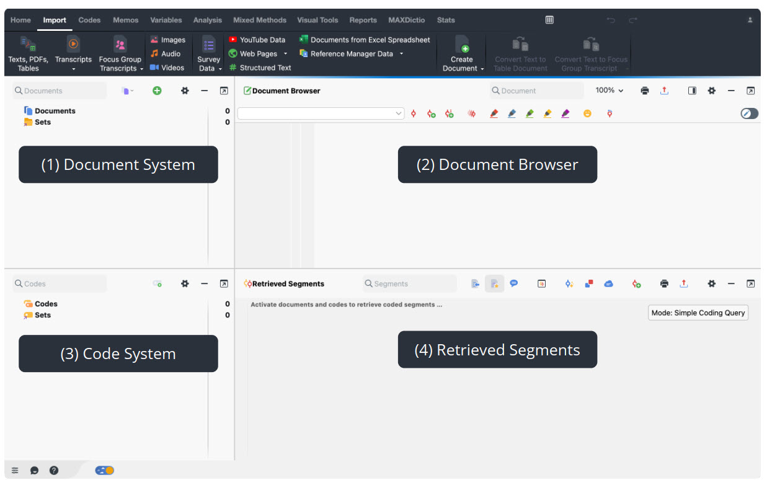
Task: Click the YouTube Data import icon
Action: click(233, 40)
